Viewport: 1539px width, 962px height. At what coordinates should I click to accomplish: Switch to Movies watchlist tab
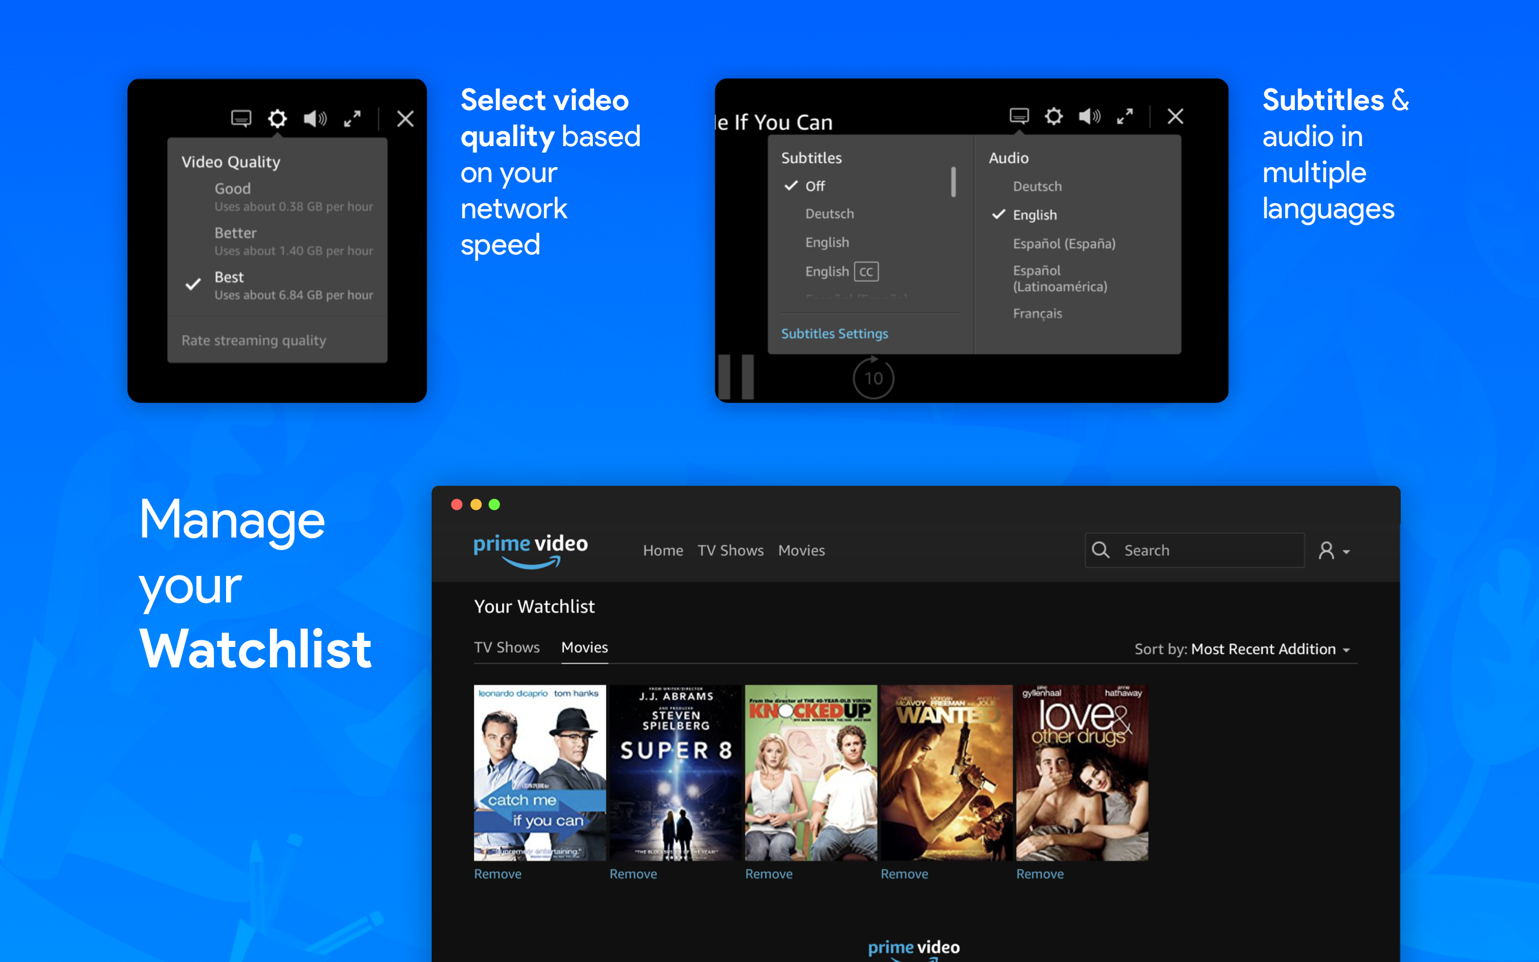(584, 647)
